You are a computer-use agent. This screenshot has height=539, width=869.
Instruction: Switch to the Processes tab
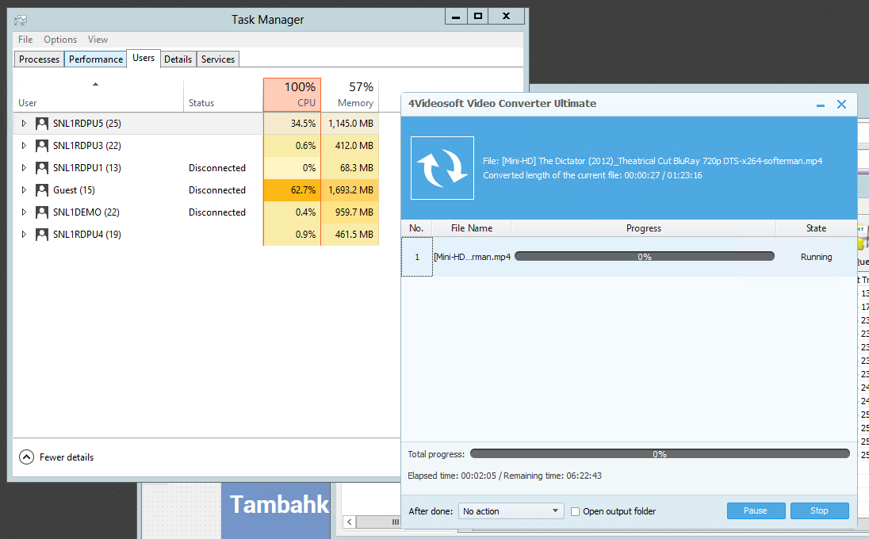coord(39,59)
